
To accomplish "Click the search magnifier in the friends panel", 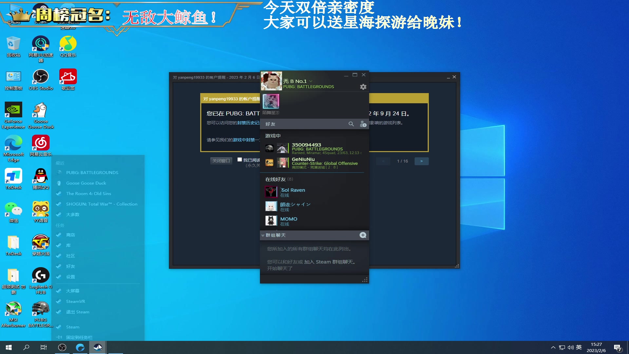I will pos(351,124).
